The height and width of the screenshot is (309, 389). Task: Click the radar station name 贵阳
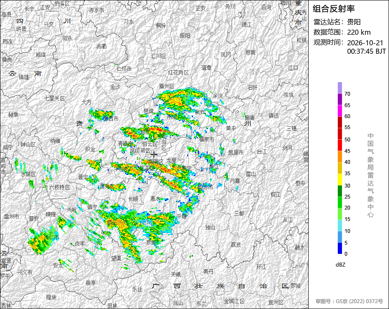[354, 22]
